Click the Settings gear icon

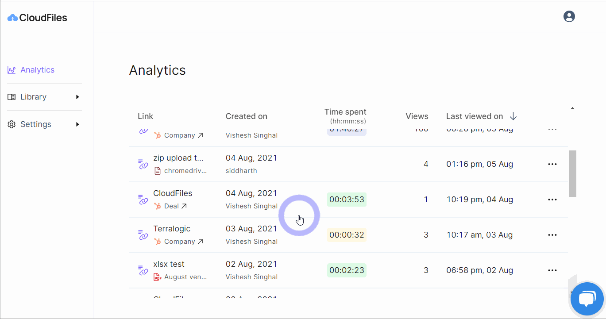12,124
